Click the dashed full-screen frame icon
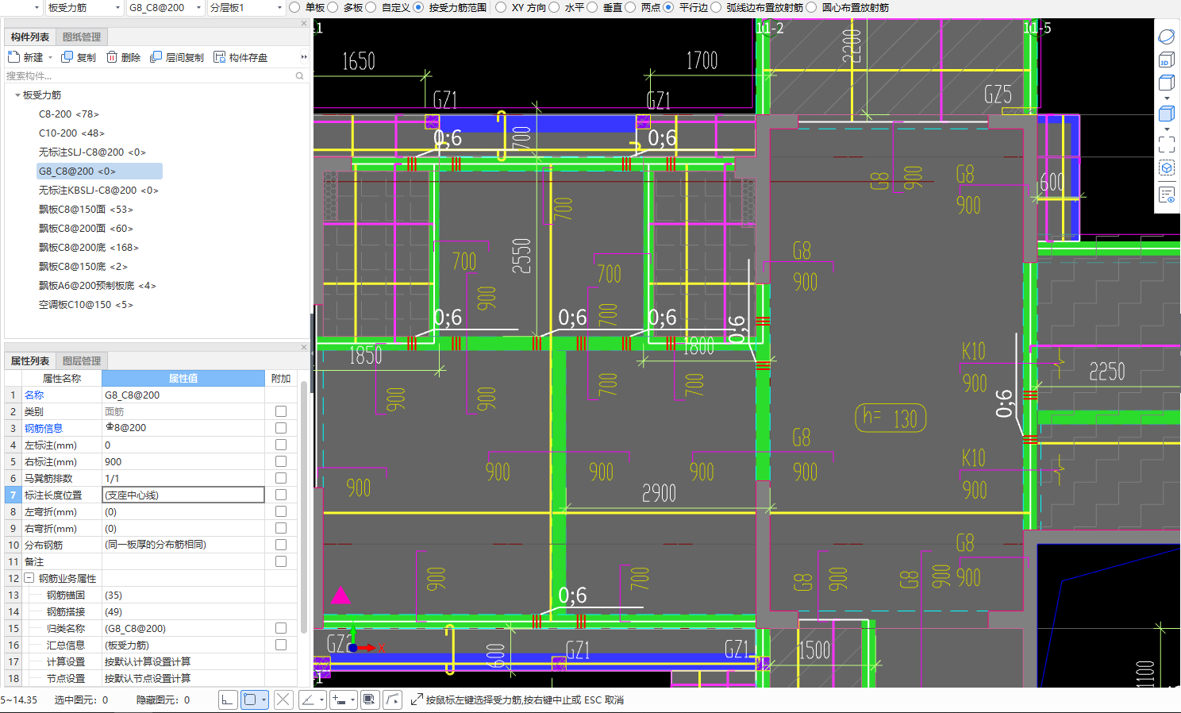 (1166, 145)
